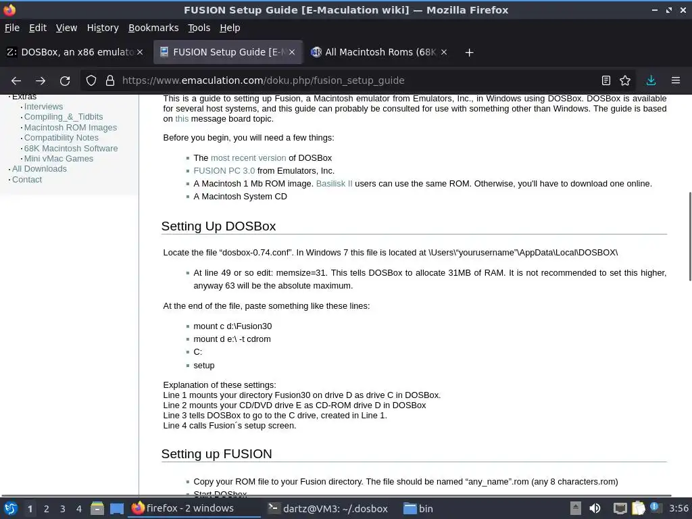Screen dimensions: 692x519
Task: Open All Downloads sidebar link
Action: 39,168
